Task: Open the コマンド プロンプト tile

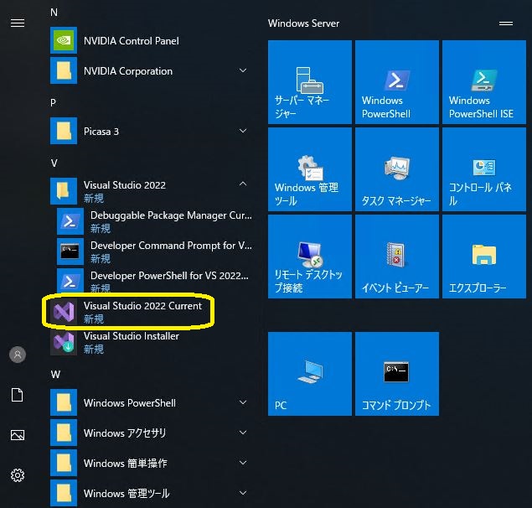Action: 397,374
